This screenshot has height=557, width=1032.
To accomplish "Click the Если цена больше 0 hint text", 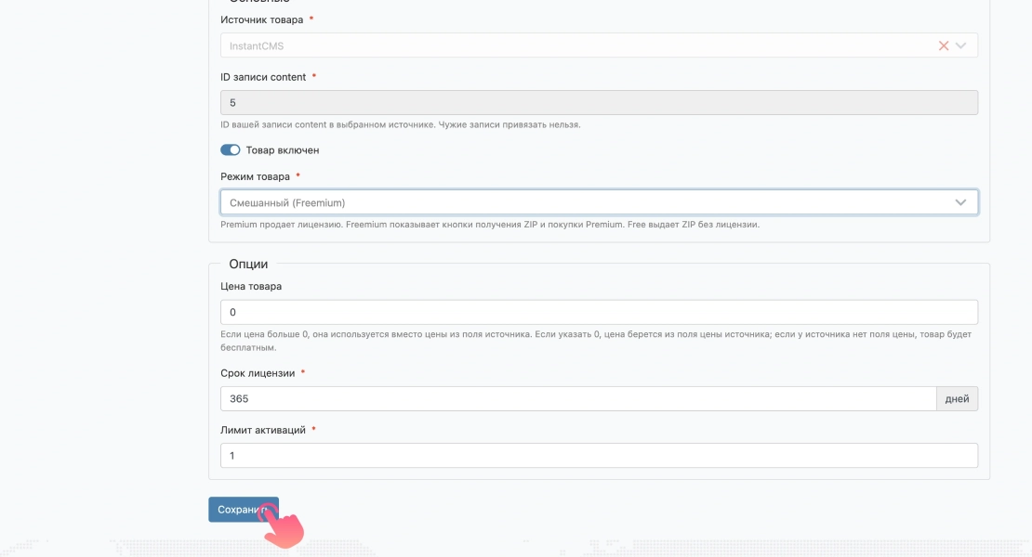I will coord(596,341).
